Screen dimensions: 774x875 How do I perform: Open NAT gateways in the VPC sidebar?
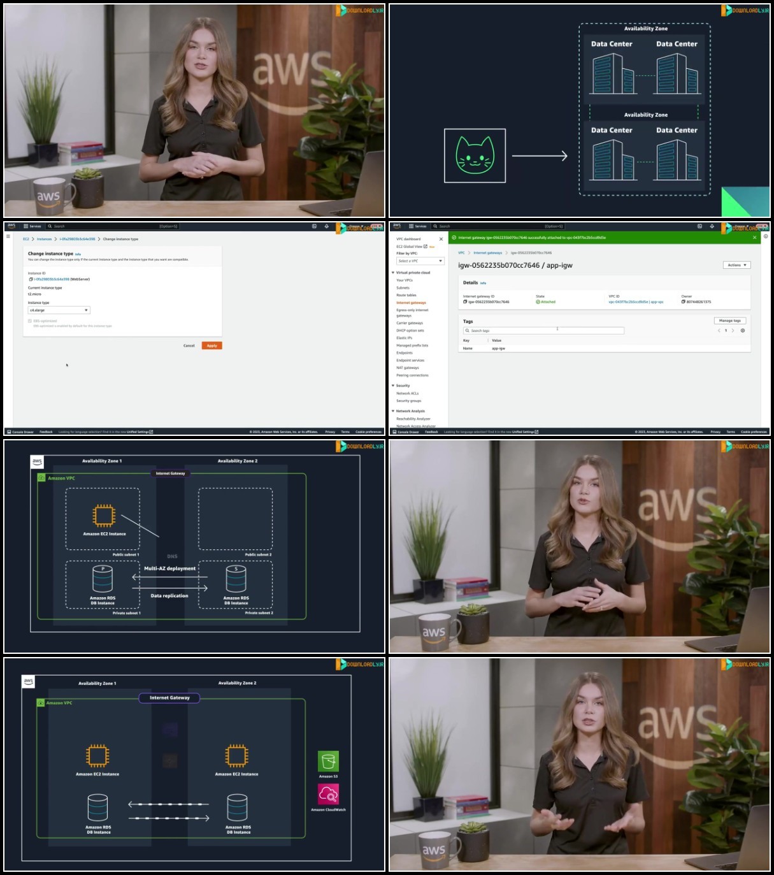click(408, 368)
